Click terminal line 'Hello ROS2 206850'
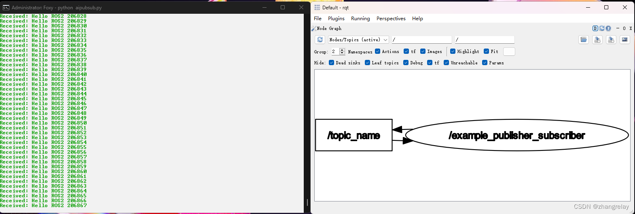Image resolution: width=635 pixels, height=214 pixels. (59, 123)
